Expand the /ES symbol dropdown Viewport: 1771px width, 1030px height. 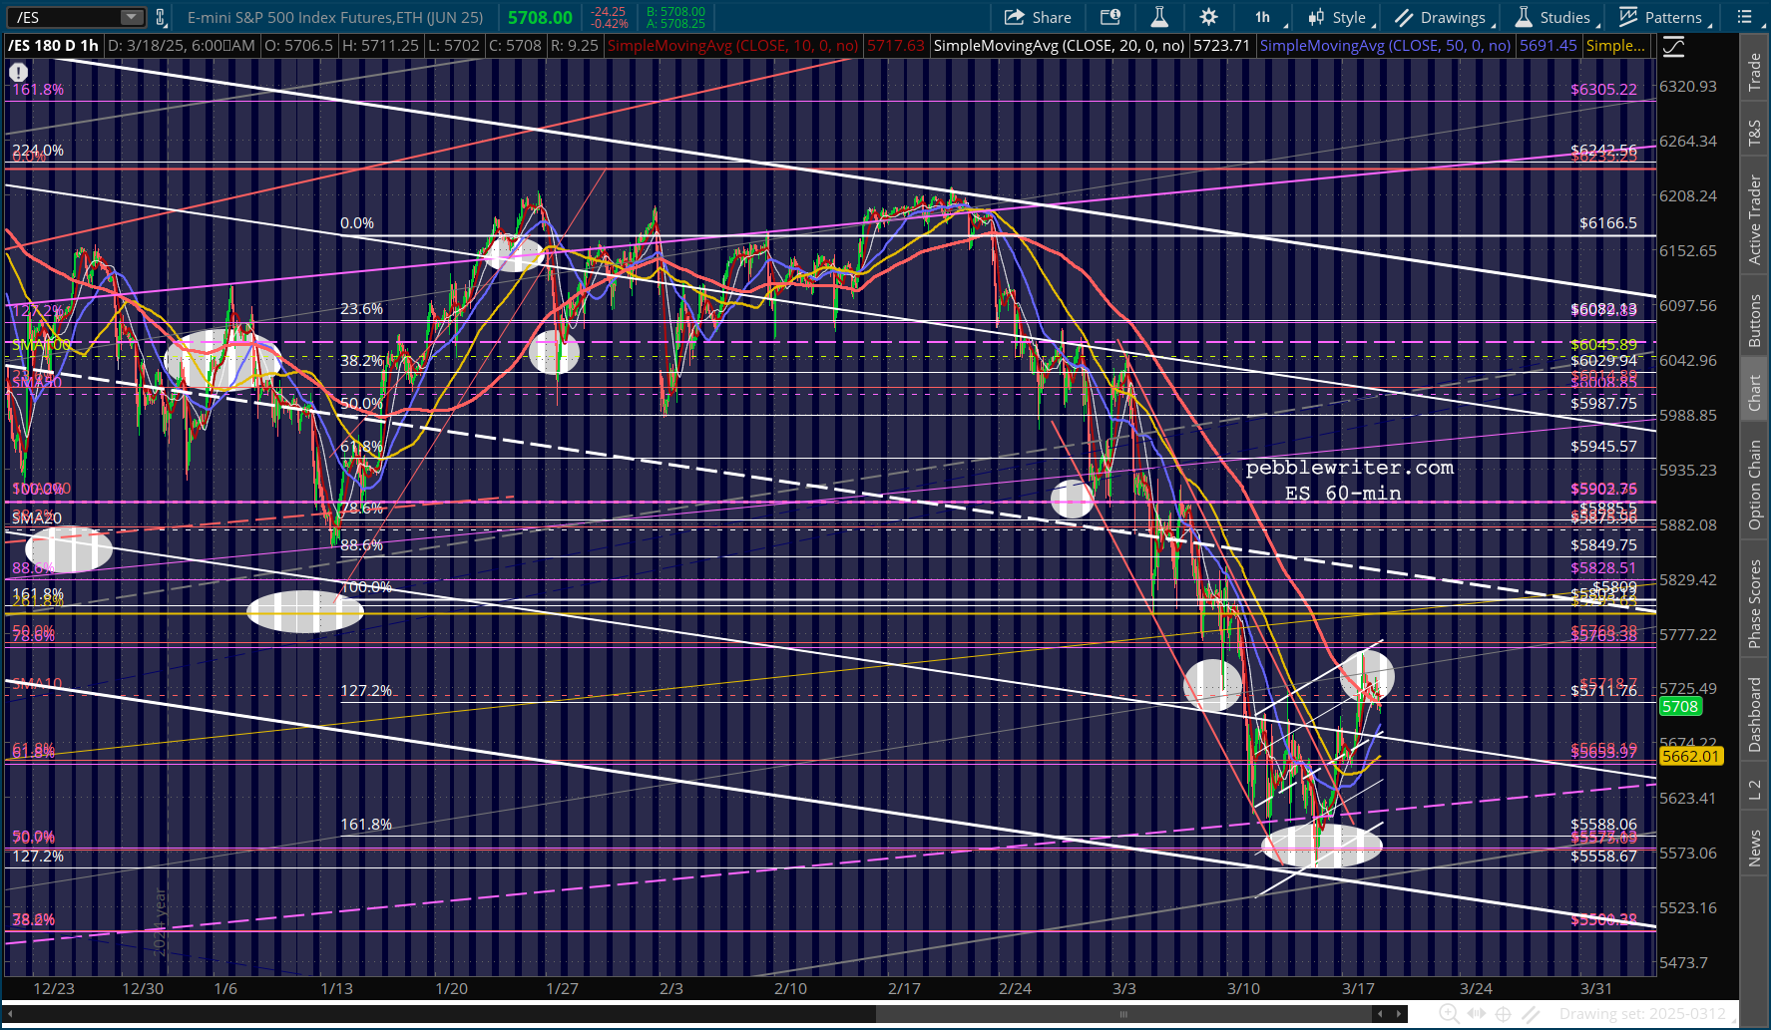[x=132, y=17]
